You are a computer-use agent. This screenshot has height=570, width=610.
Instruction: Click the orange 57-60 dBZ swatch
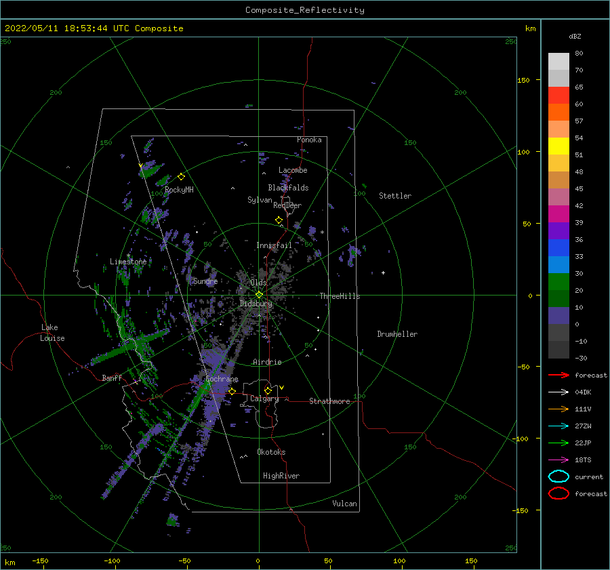(x=558, y=112)
